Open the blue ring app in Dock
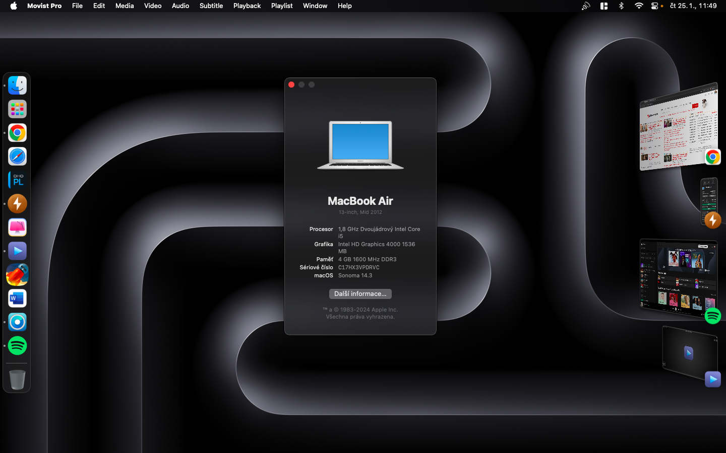Viewport: 726px width, 453px height. click(17, 322)
